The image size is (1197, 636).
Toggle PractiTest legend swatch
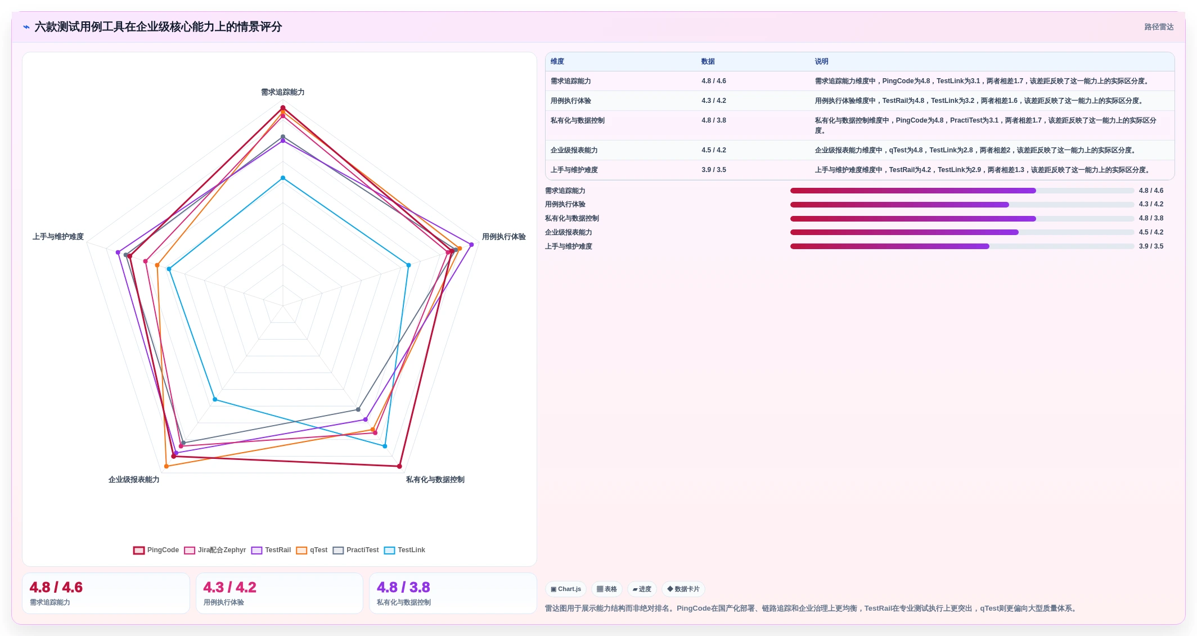(x=338, y=551)
